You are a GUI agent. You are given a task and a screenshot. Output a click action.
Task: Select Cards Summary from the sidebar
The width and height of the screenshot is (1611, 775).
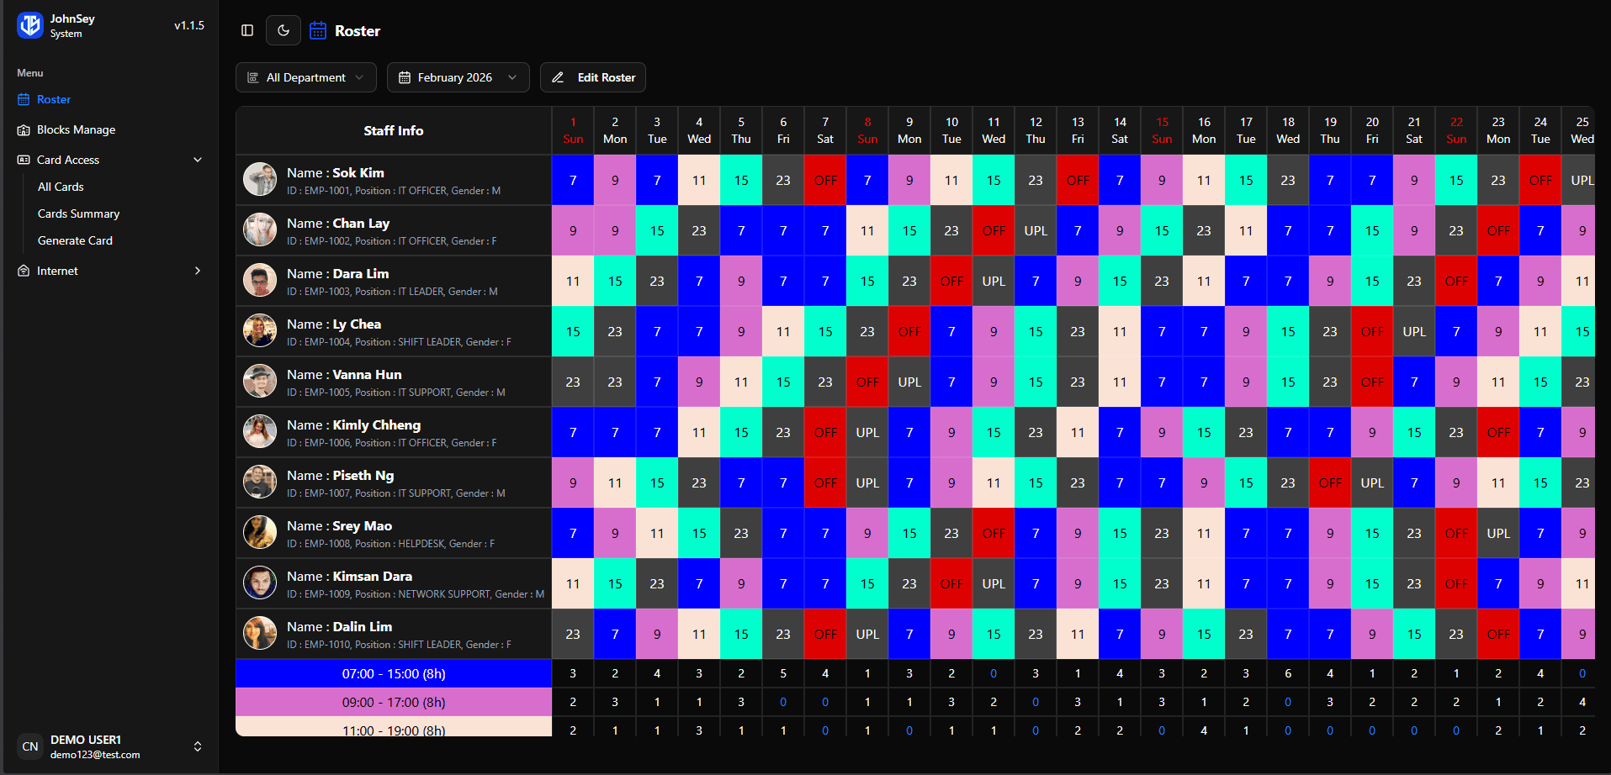(78, 214)
